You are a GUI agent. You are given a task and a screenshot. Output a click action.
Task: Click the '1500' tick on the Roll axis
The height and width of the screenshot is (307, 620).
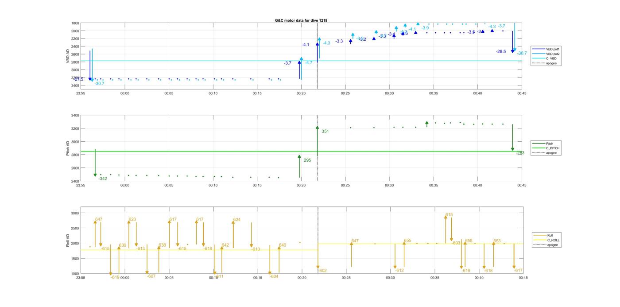pos(75,258)
